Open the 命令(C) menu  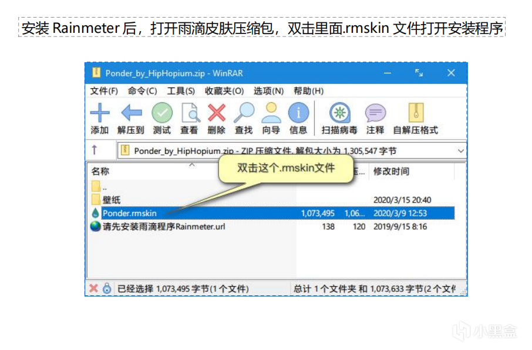[x=142, y=91]
